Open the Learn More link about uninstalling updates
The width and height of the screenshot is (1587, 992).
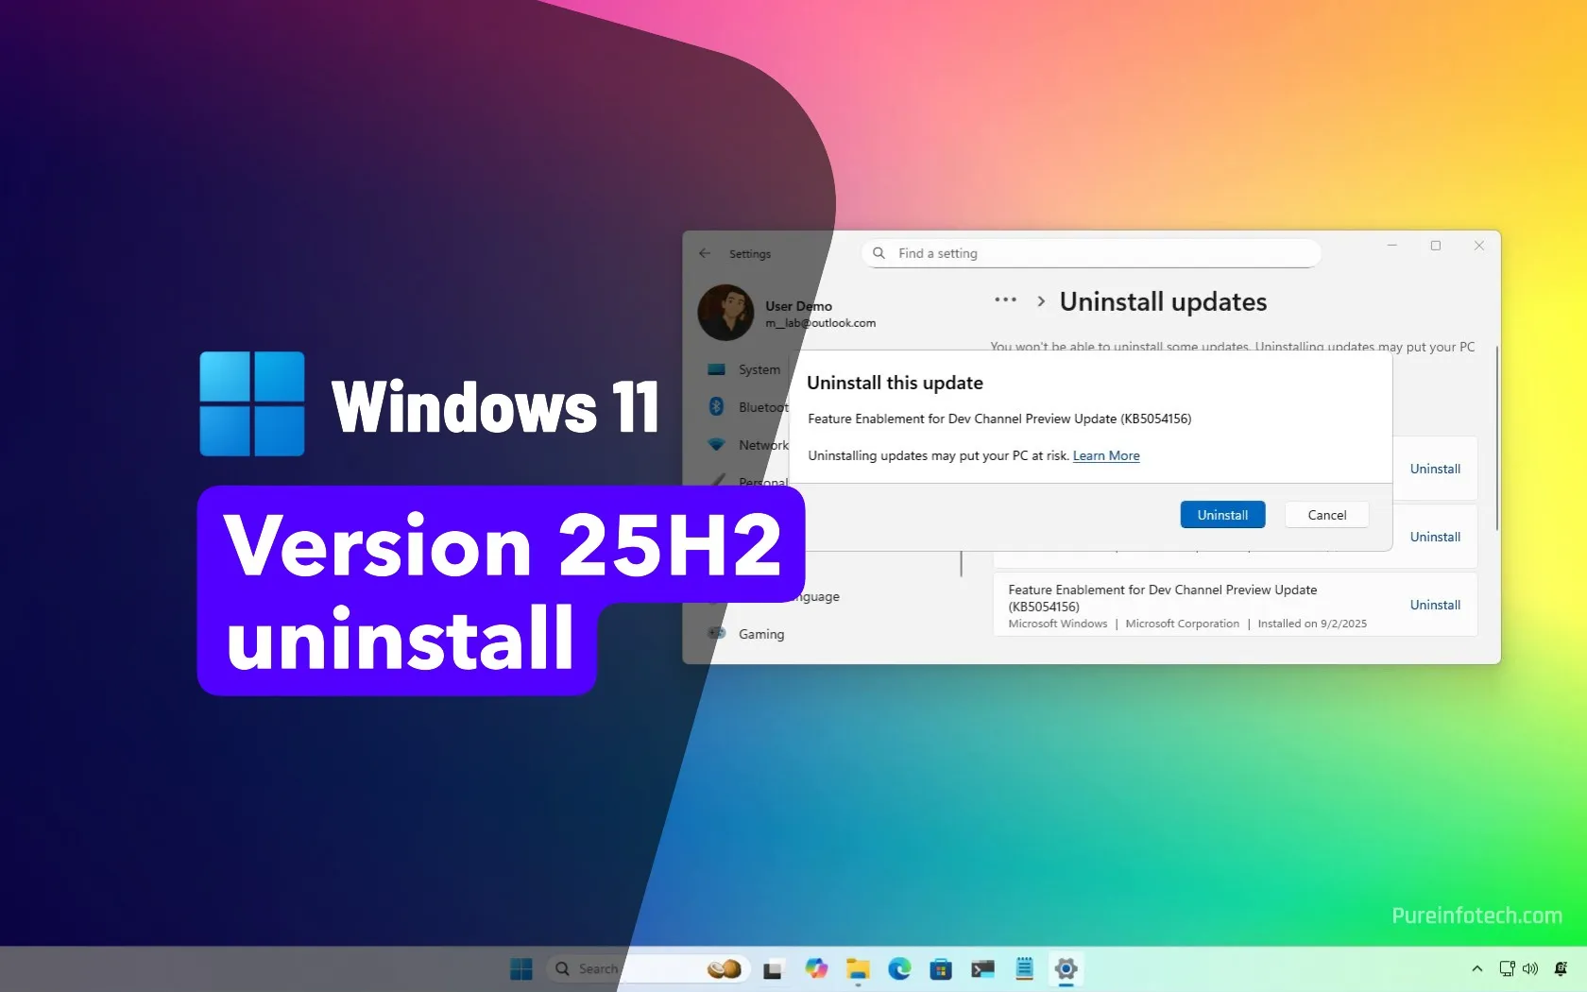click(x=1104, y=455)
